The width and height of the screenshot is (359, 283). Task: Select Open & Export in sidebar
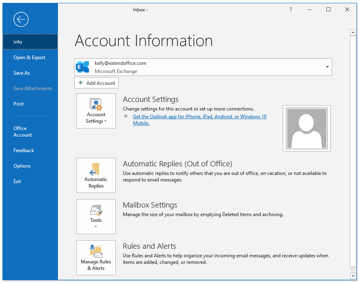29,57
